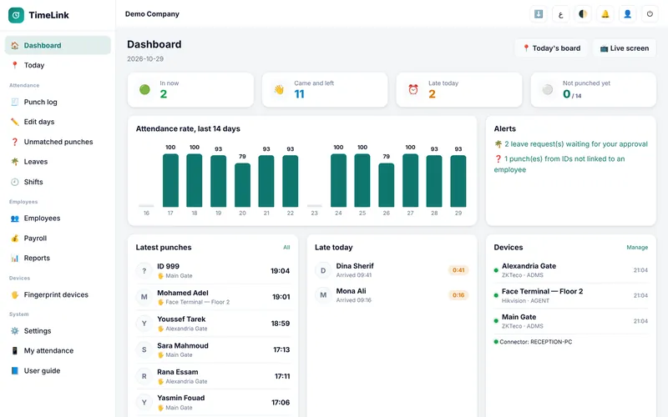Click the green In now status dot
The height and width of the screenshot is (417, 668).
pos(144,89)
